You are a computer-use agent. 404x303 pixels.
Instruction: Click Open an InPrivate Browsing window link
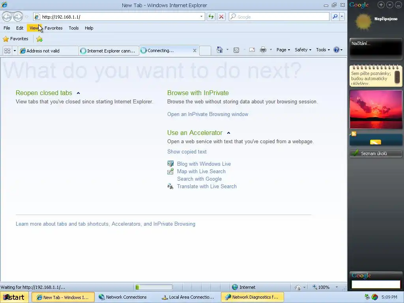tap(208, 114)
